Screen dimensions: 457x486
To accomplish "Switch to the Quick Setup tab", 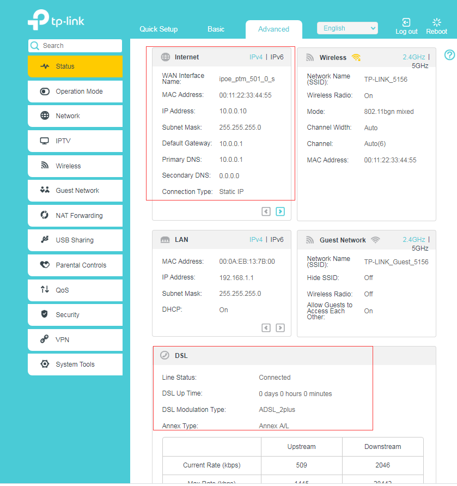I will coord(159,29).
